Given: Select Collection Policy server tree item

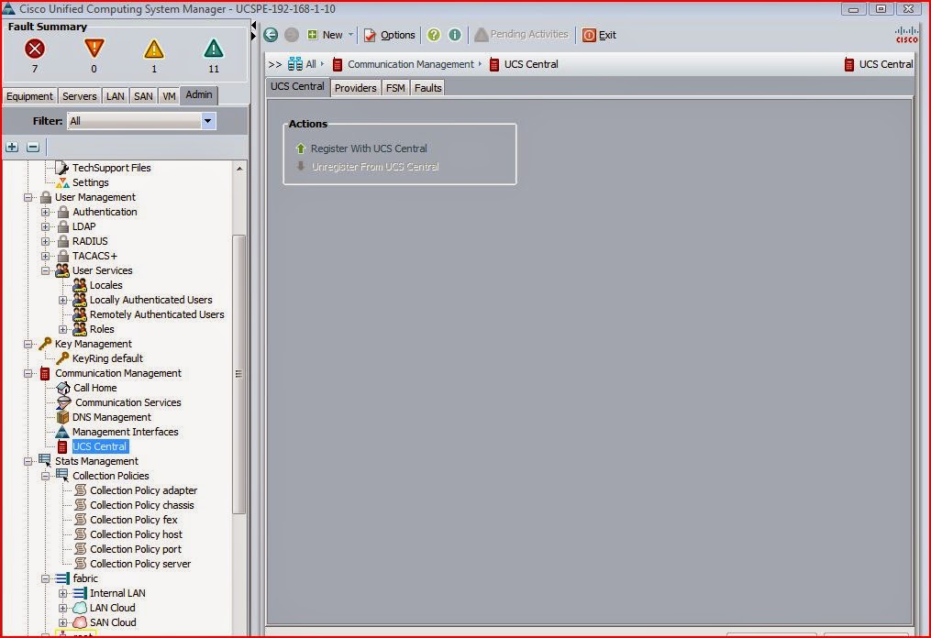Looking at the screenshot, I should (x=140, y=564).
